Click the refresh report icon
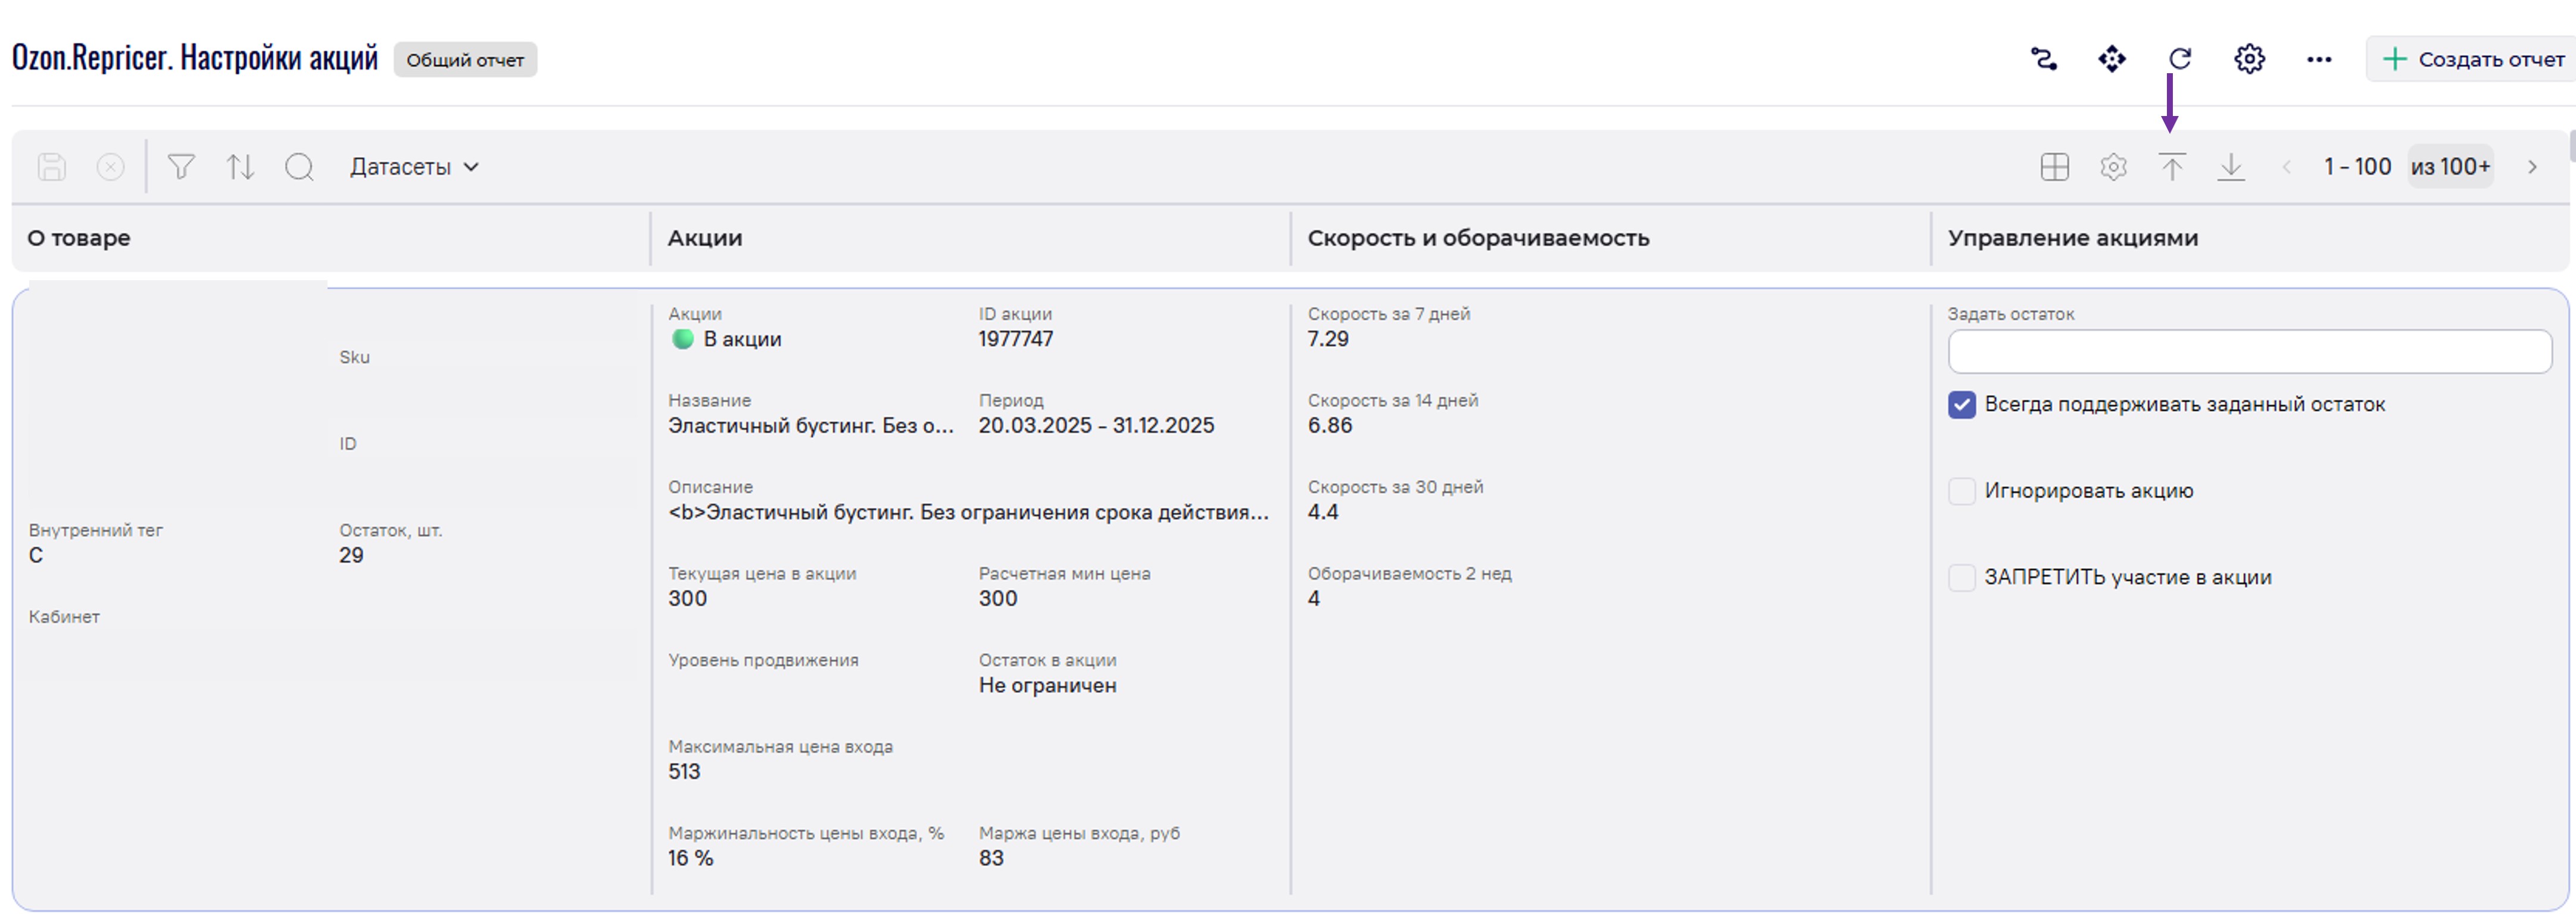This screenshot has width=2576, height=918. tap(2180, 59)
